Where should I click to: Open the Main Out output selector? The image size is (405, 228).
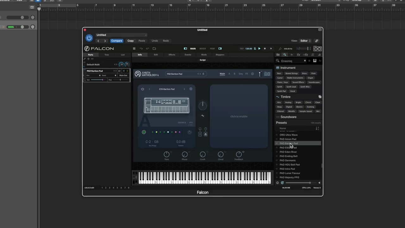tap(123, 75)
